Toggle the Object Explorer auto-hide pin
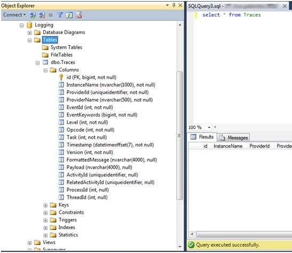Screen dimensions: 292x253 click(x=173, y=5)
